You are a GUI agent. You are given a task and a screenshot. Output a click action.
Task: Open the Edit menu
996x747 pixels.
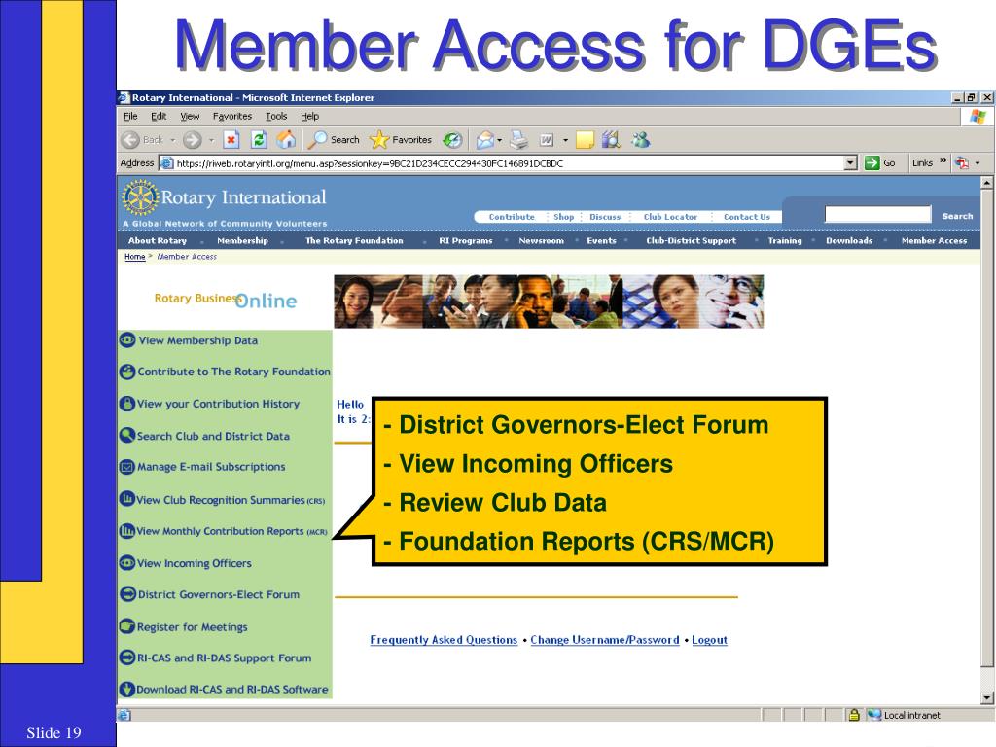click(159, 117)
